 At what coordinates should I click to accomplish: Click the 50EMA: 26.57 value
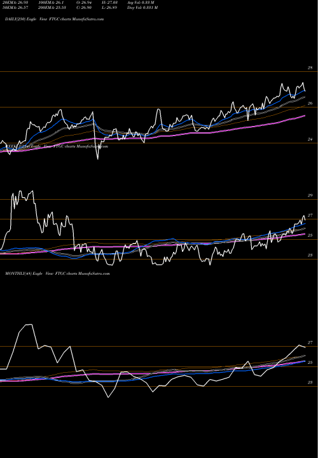(x=14, y=8)
